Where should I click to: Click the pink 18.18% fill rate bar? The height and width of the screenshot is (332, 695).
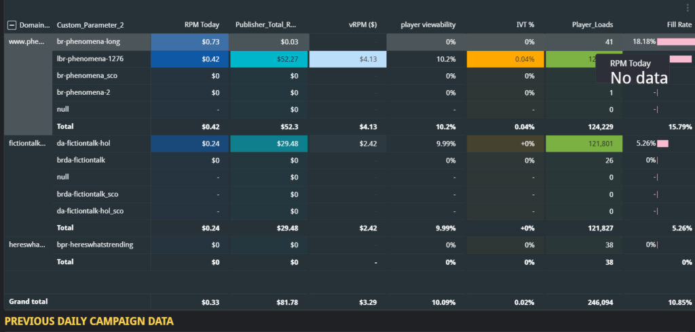pyautogui.click(x=676, y=41)
